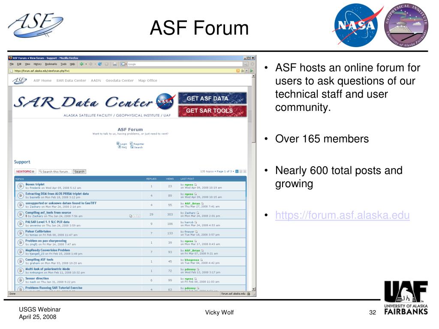Image resolution: width=439 pixels, height=329 pixels.
Task: Open the search engine chooser dropdown
Action: point(126,64)
